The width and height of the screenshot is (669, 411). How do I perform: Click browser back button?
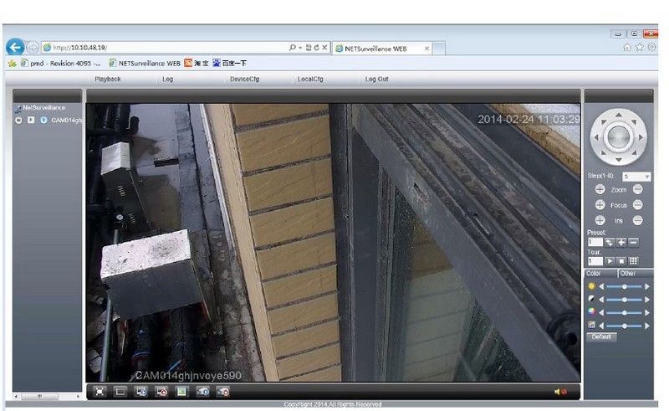pos(15,47)
